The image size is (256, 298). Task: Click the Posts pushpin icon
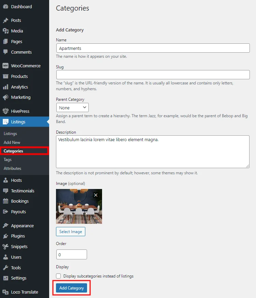[6, 21]
